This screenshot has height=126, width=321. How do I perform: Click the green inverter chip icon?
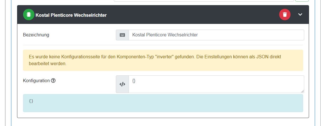pyautogui.click(x=28, y=15)
